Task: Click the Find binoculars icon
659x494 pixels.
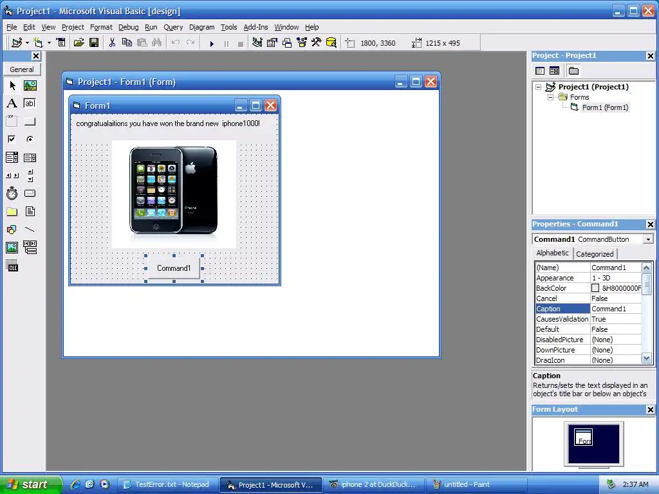Action: pyautogui.click(x=157, y=43)
